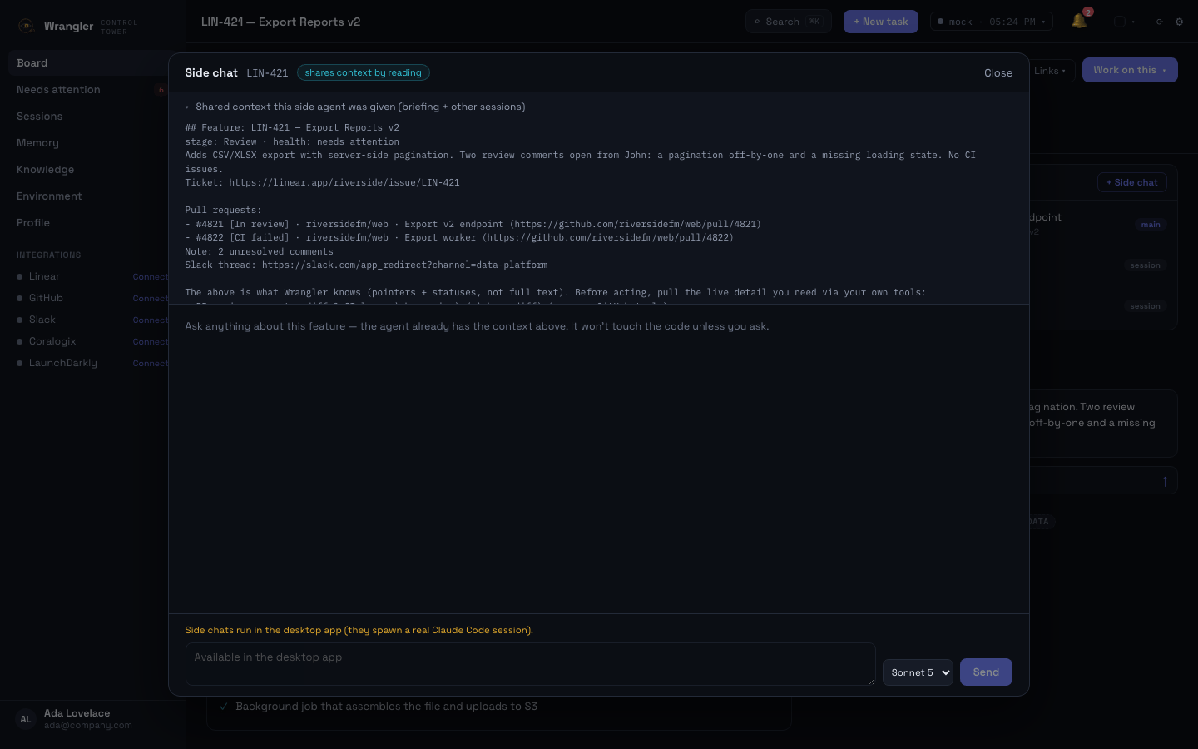Open the settings gear icon
This screenshot has width=1198, height=749.
point(1179,22)
